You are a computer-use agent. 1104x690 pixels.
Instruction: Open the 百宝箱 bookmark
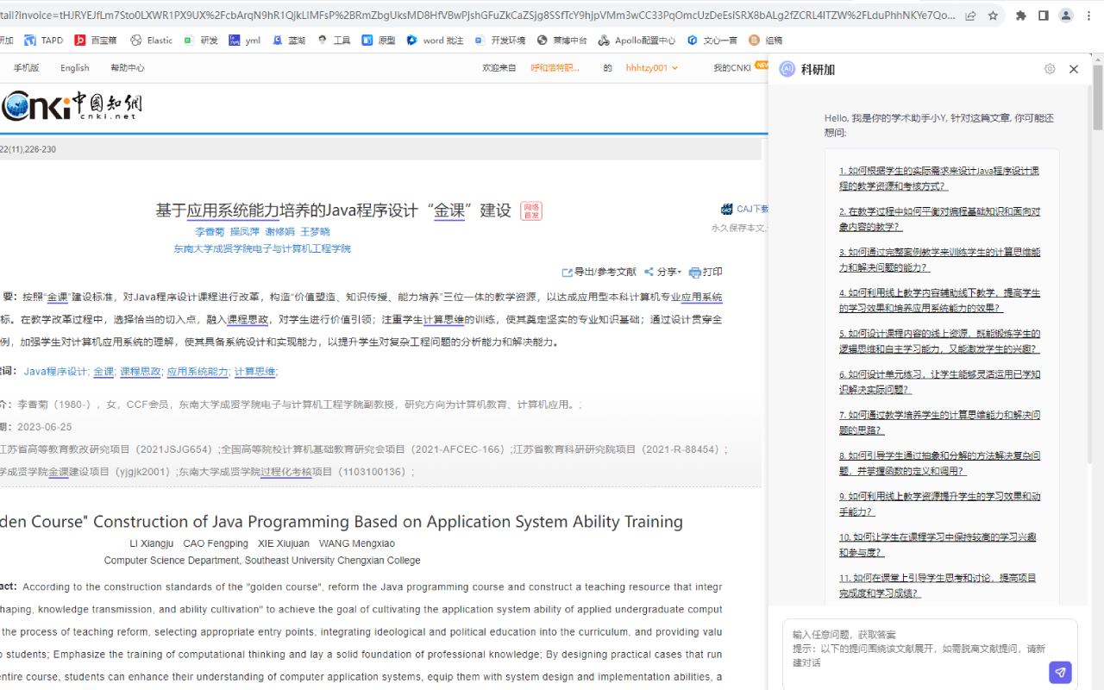[x=96, y=41]
